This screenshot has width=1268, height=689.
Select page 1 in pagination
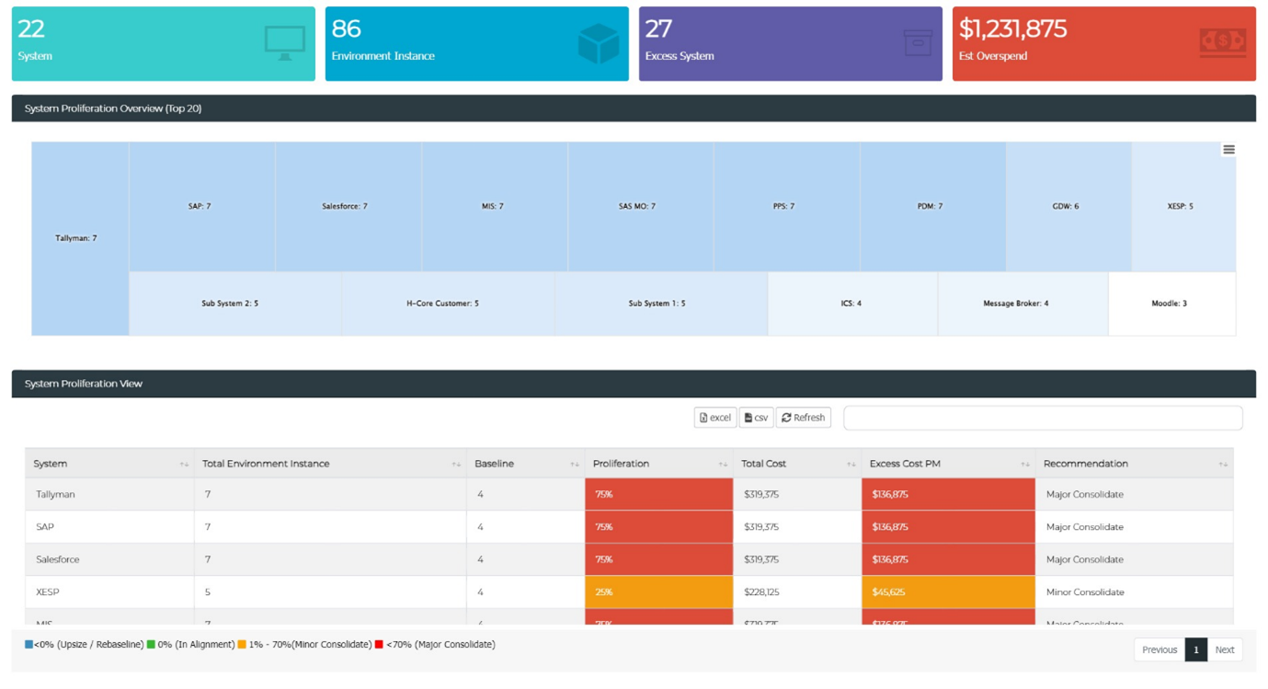(x=1195, y=649)
